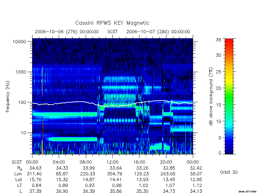This screenshot has width=257, height=193.
Task: Click the L value 34.13
Action: (196, 191)
